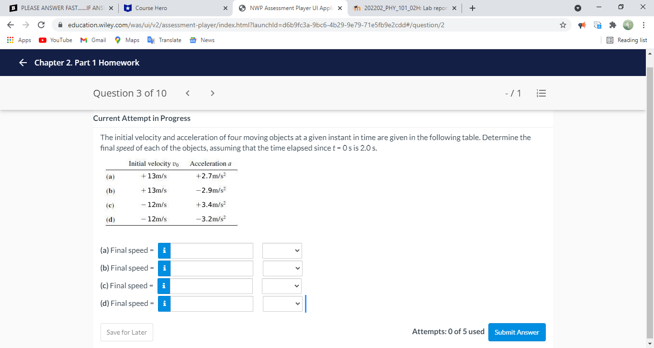Open the question list icon
654x348 pixels.
(x=541, y=93)
